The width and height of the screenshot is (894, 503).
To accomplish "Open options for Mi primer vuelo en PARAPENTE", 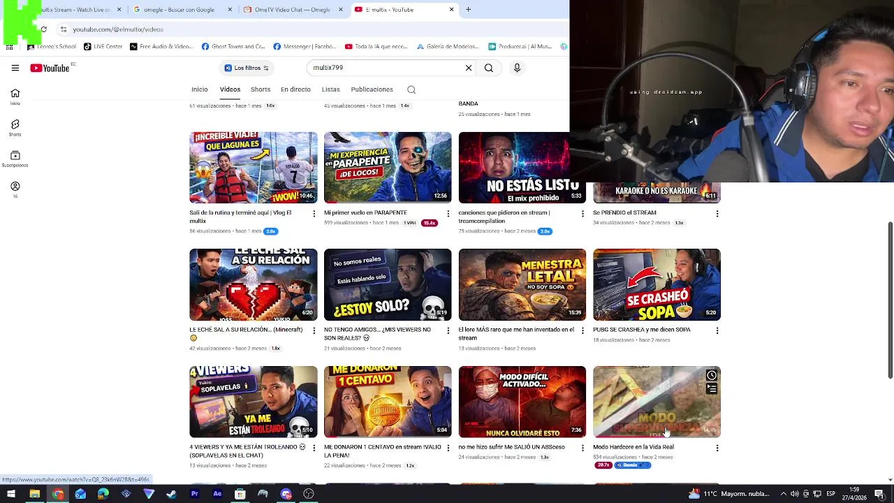I will 448,214.
